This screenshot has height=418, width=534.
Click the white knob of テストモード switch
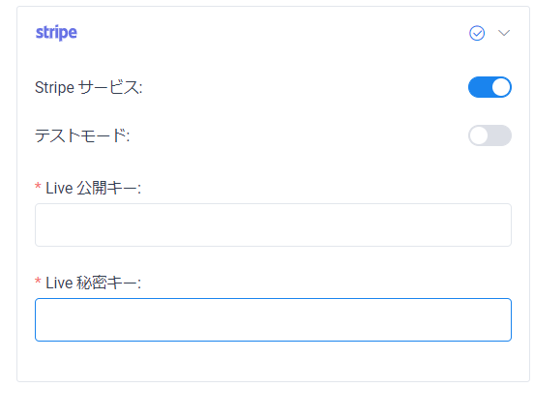click(479, 135)
